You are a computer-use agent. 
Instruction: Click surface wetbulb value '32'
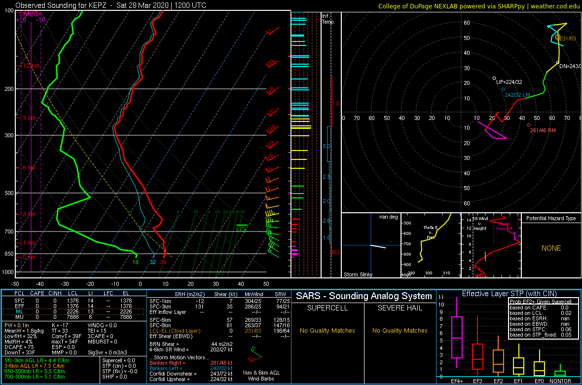coord(152,262)
